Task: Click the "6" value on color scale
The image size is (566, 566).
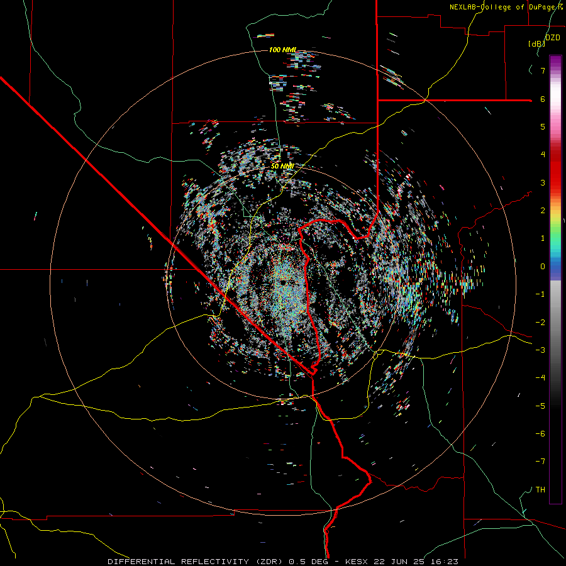Action: 543,99
